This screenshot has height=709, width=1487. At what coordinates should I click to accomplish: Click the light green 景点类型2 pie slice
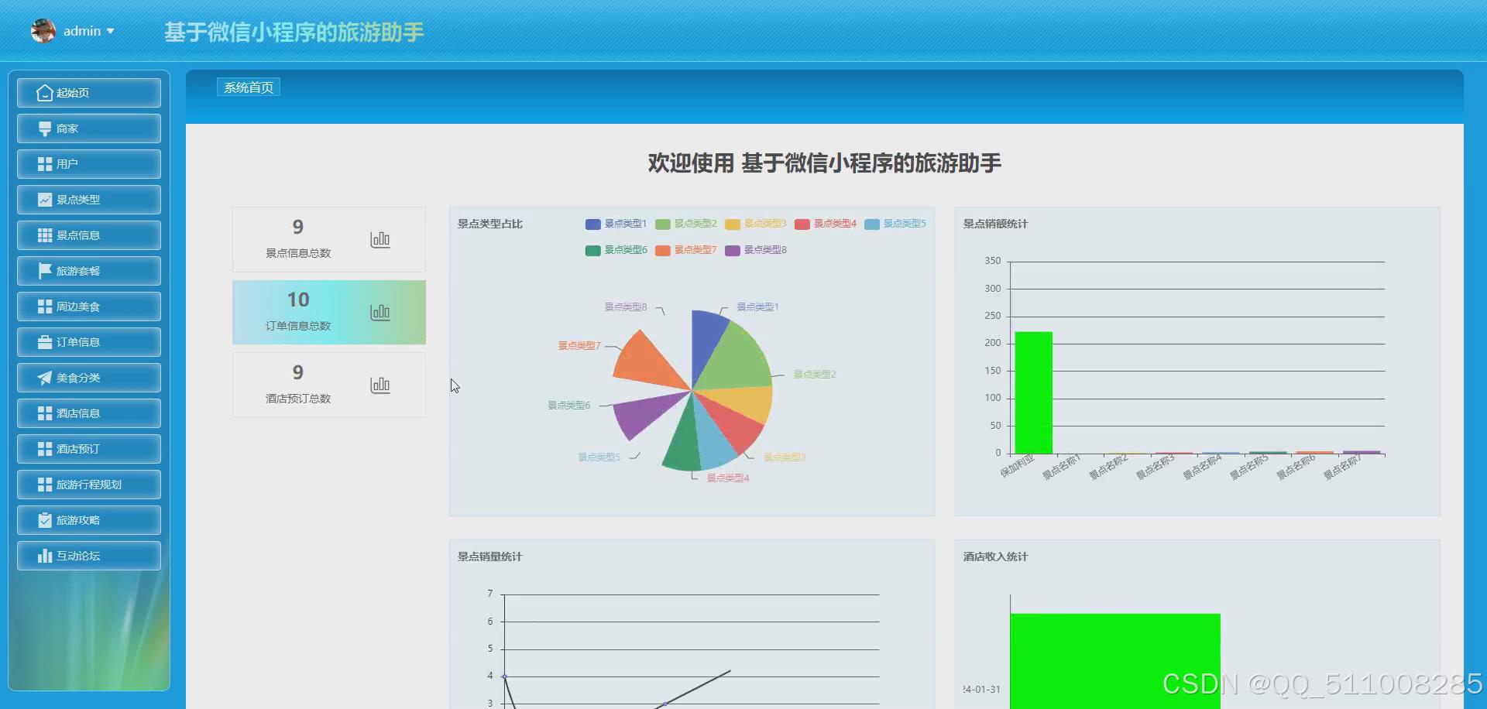pos(740,360)
